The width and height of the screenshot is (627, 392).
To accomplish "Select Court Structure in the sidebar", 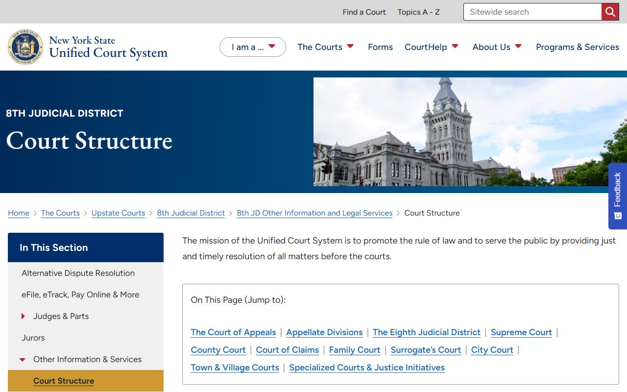I will click(64, 381).
